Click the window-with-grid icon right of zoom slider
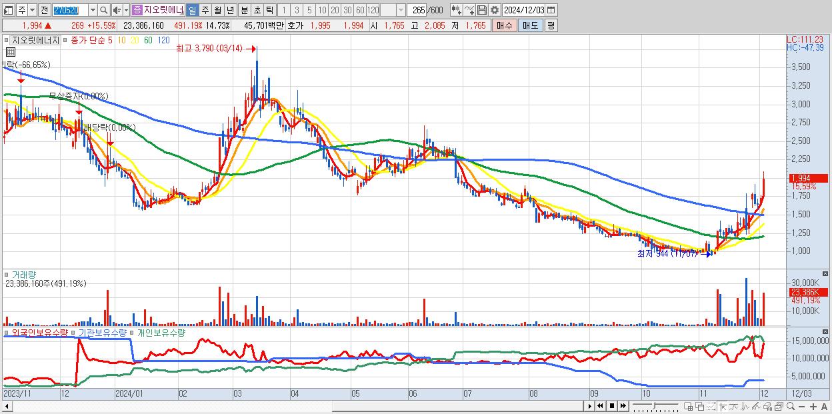 688,406
